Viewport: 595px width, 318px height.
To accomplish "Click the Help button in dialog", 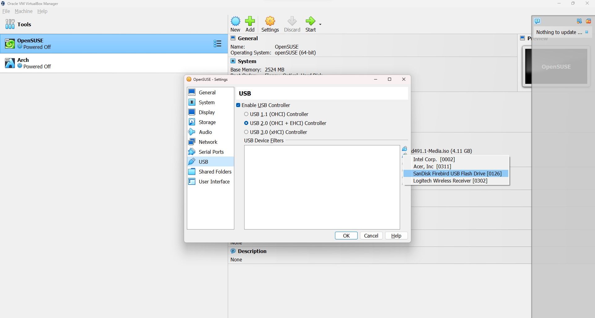I will coord(396,235).
